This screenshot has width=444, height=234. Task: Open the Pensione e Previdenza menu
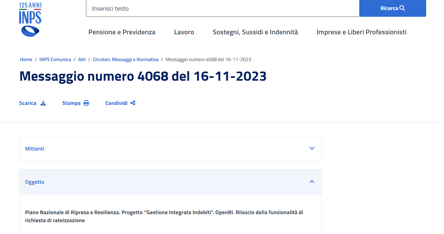click(x=121, y=32)
